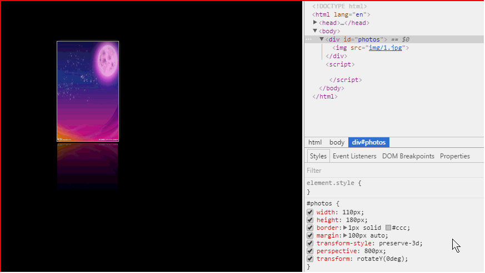Select the closing </body> tag row
Screen dimensions: 485x273
tap(332, 88)
